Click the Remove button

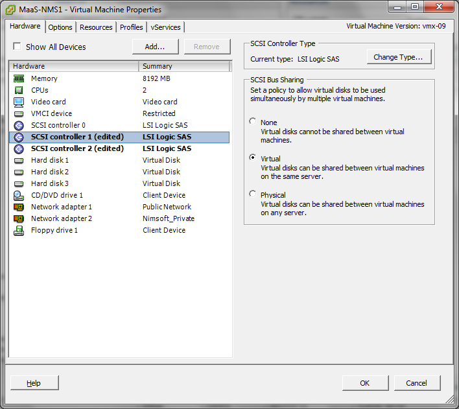point(207,47)
